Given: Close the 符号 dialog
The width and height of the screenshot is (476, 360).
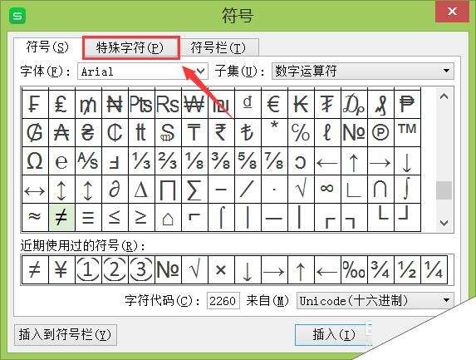Looking at the screenshot, I should tap(452, 12).
